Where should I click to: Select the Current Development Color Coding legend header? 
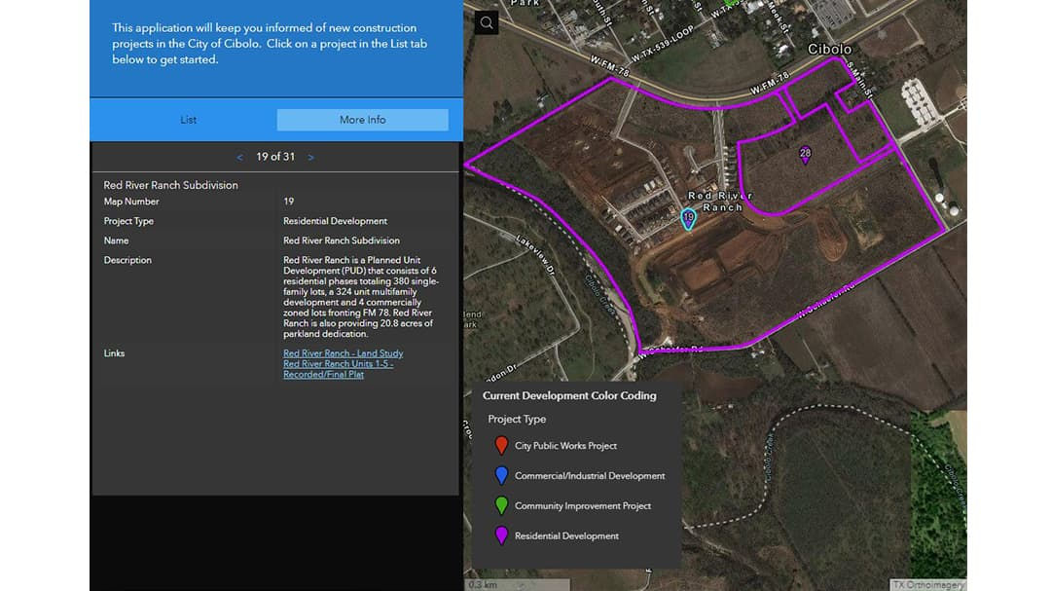click(569, 395)
